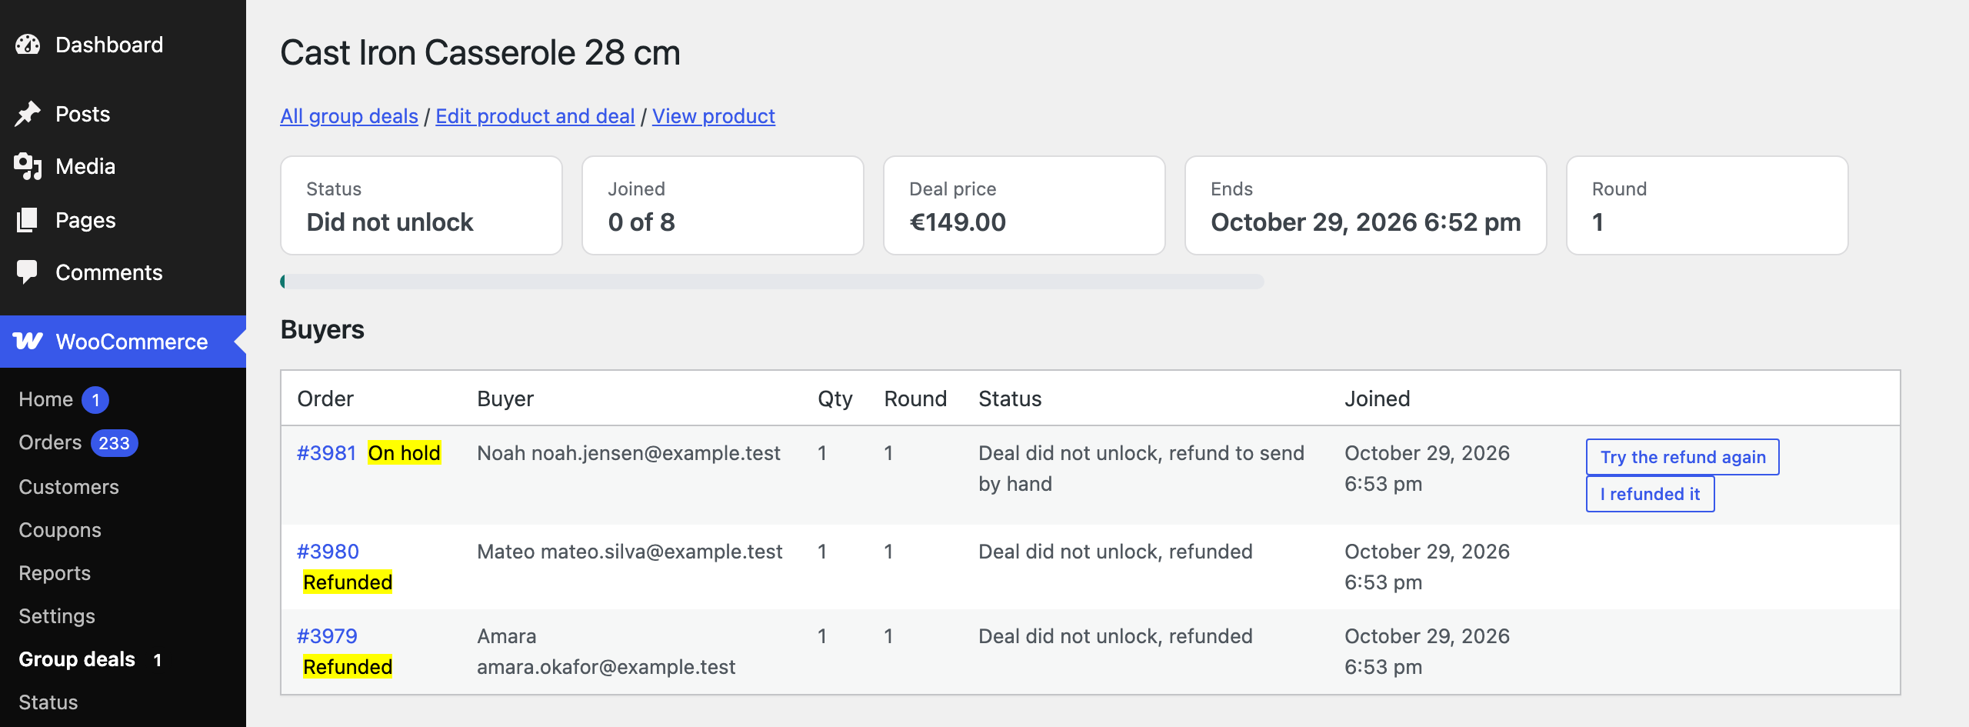Click the WooCommerce logo icon

pos(28,341)
